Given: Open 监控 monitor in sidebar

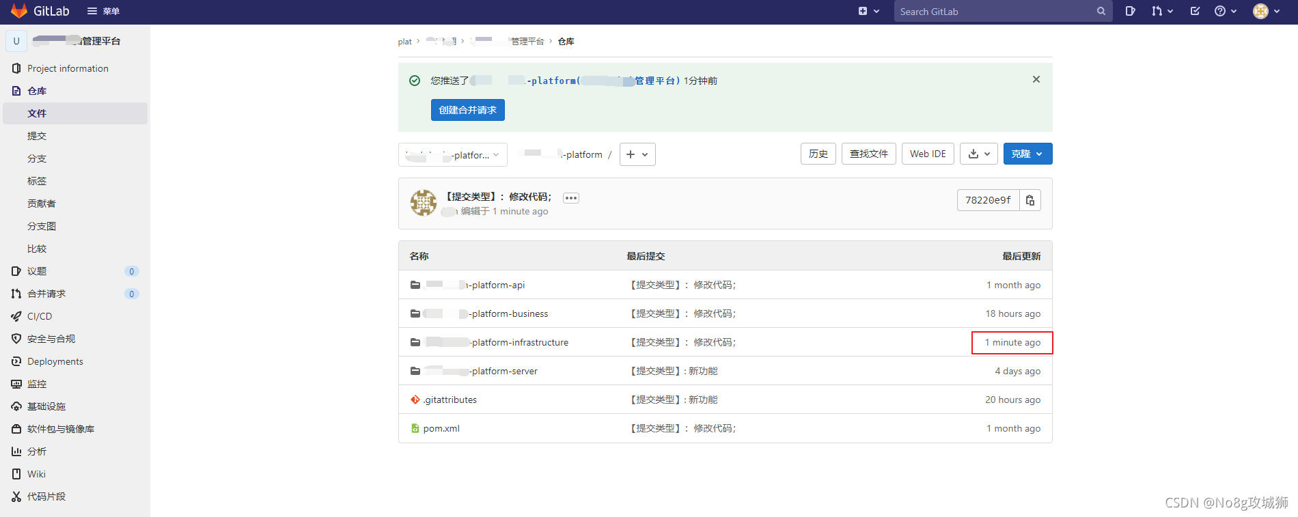Looking at the screenshot, I should [37, 384].
